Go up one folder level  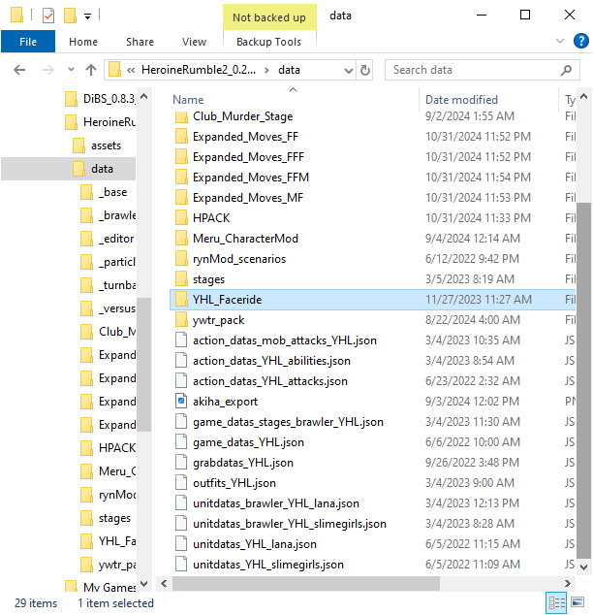tap(91, 70)
